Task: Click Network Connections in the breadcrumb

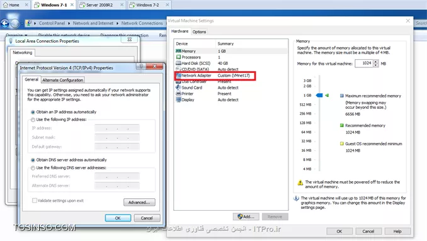Action: coord(142,23)
